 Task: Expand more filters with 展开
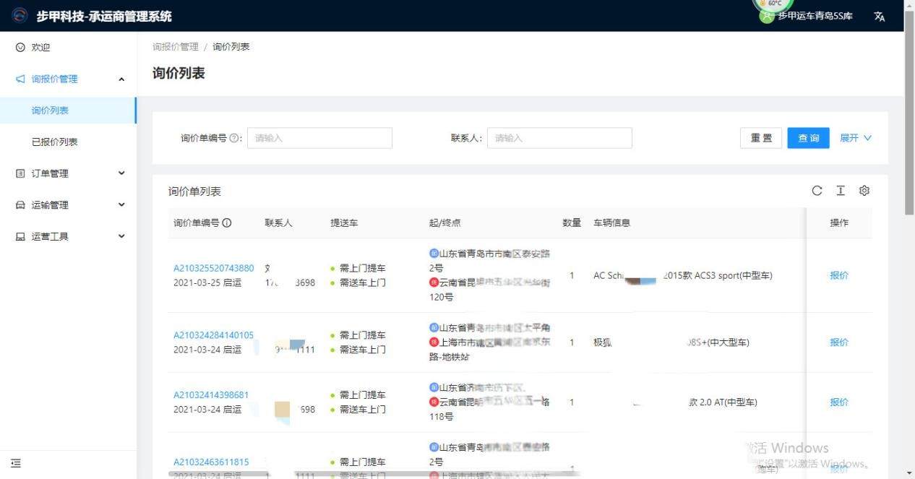tap(856, 138)
